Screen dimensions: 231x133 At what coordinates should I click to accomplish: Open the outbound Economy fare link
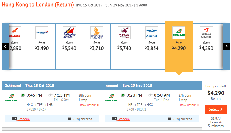pyautogui.click(x=24, y=119)
